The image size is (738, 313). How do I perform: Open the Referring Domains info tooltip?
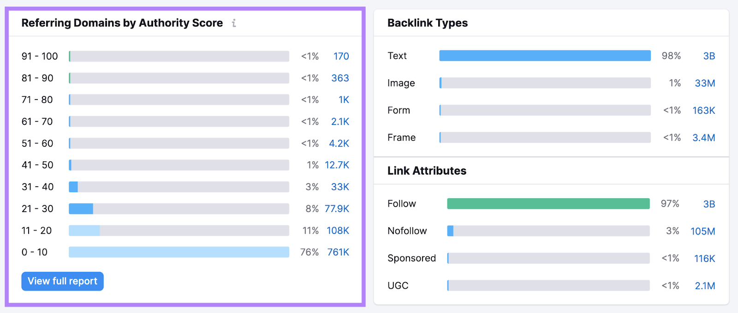click(x=234, y=23)
